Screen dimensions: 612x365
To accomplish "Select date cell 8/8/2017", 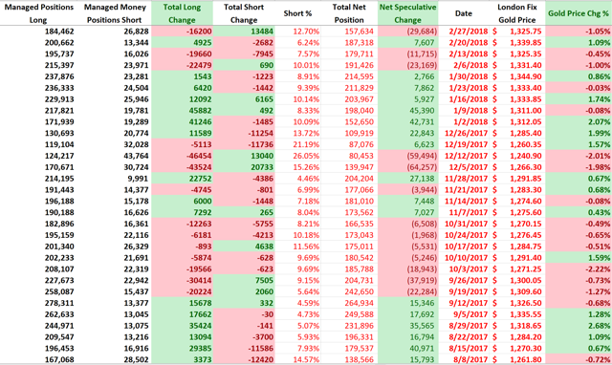I will [x=463, y=359].
